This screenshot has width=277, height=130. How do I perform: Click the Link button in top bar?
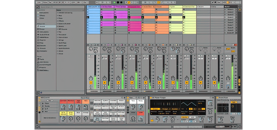pos(39,2)
